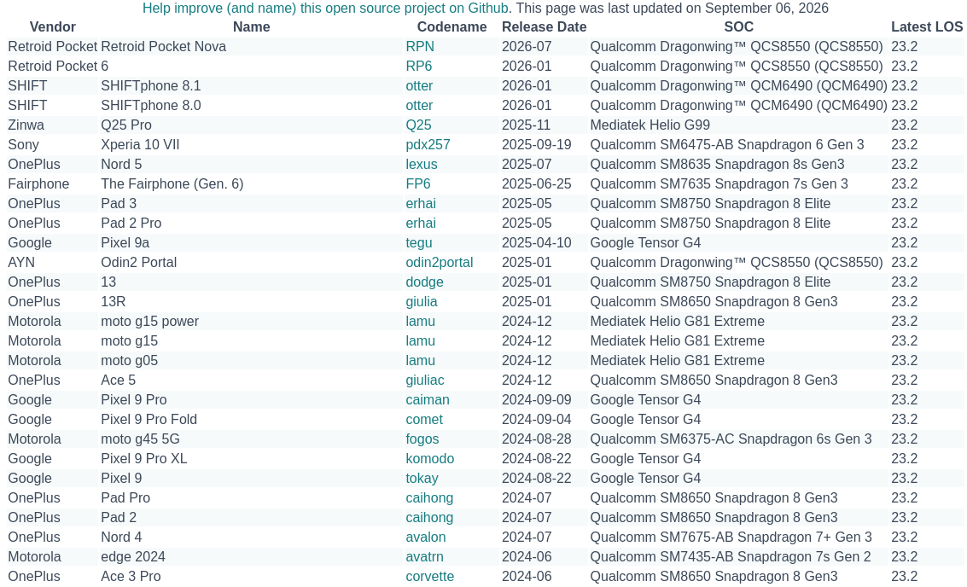967x587 pixels.
Task: Open the FP6 Fairphone codename link
Action: [418, 184]
